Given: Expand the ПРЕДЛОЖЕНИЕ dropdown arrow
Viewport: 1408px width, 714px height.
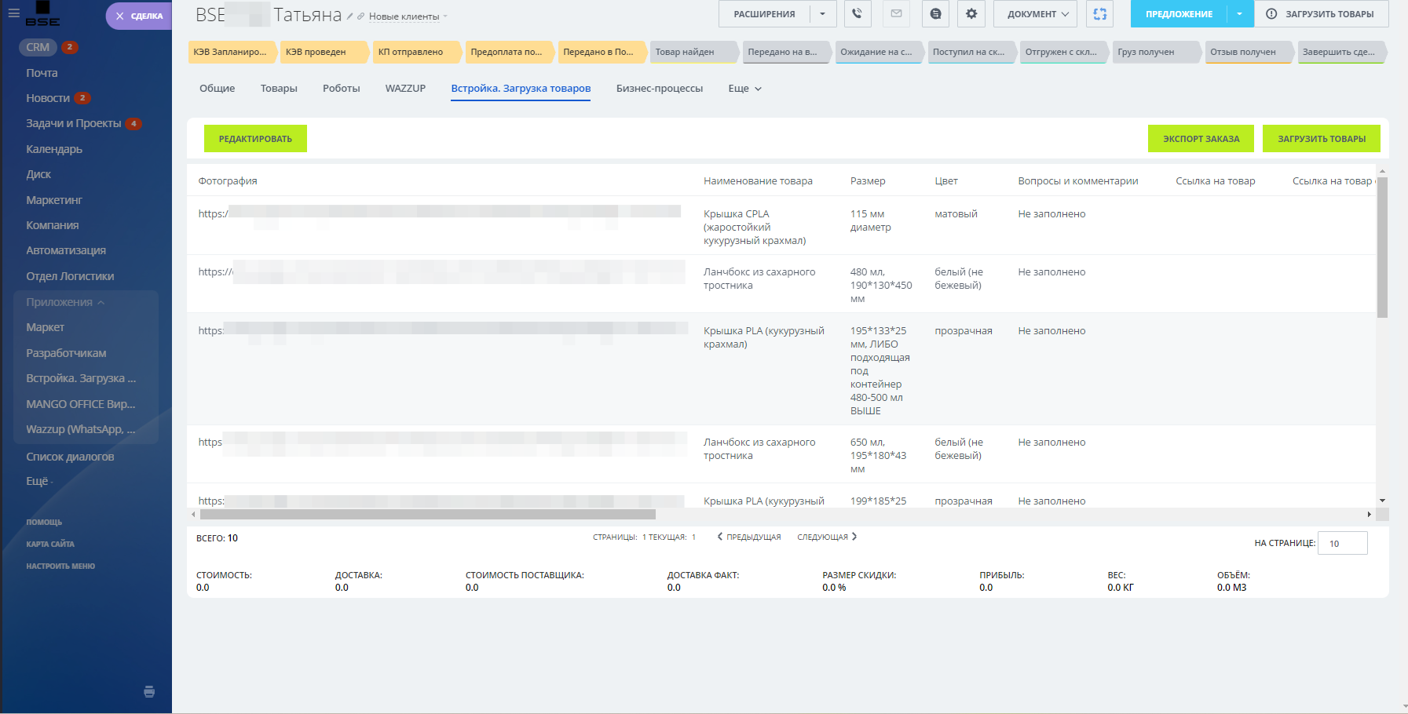Looking at the screenshot, I should pos(1240,14).
